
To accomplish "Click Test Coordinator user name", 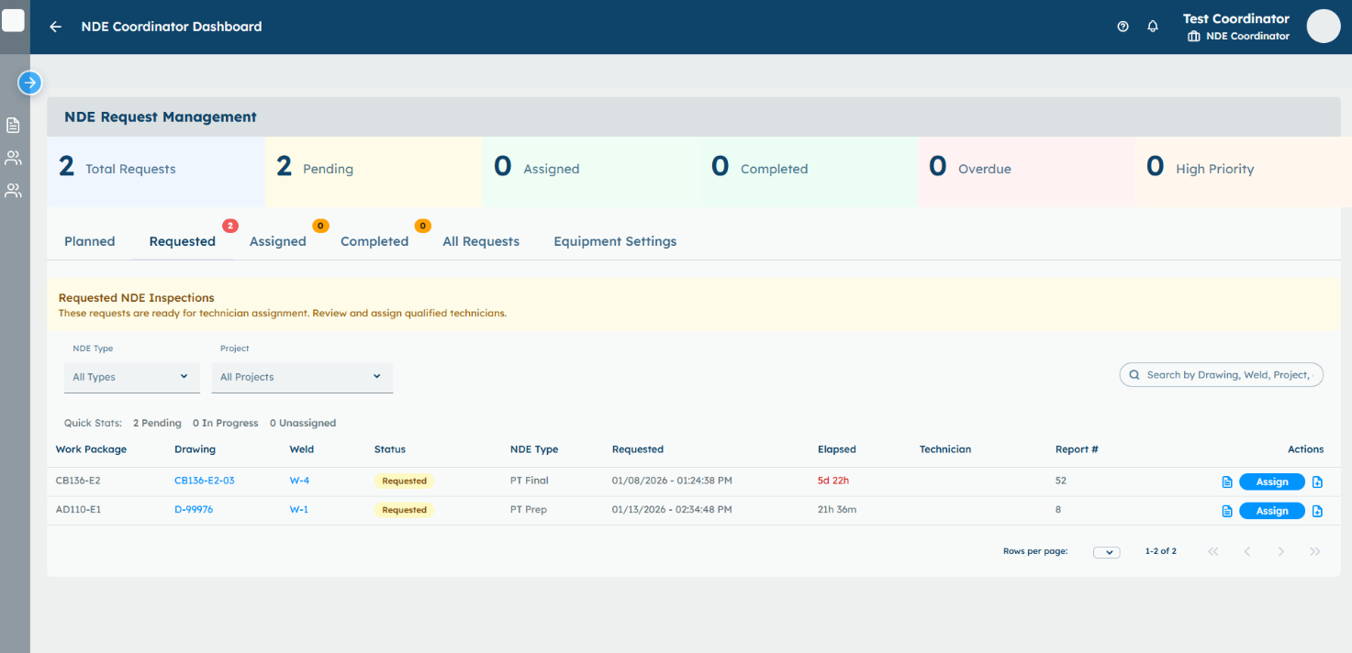I will (x=1235, y=18).
